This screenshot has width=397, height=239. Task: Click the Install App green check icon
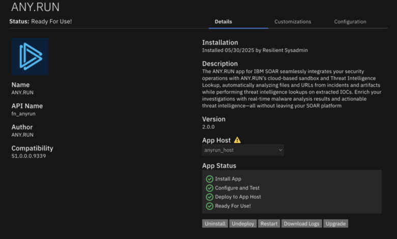pyautogui.click(x=209, y=179)
